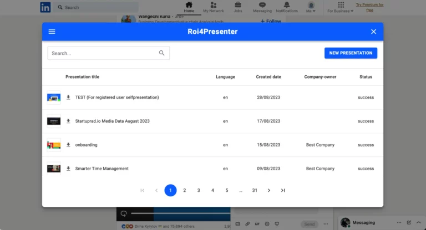426x230 pixels.
Task: Click the Presentation title column header
Action: [82, 77]
